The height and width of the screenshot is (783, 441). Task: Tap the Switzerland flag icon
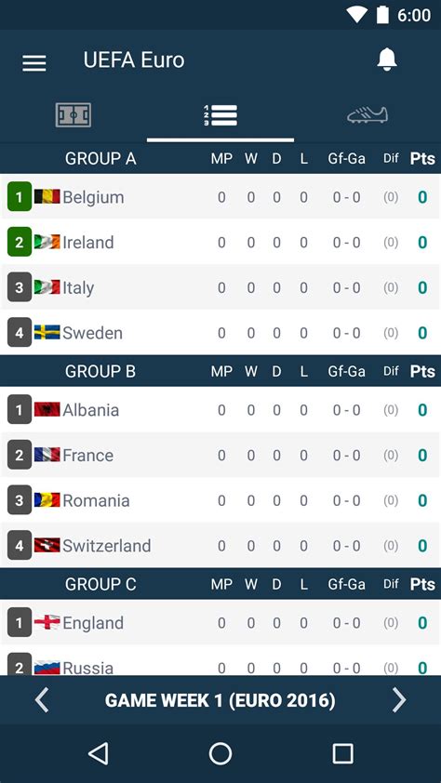click(47, 545)
